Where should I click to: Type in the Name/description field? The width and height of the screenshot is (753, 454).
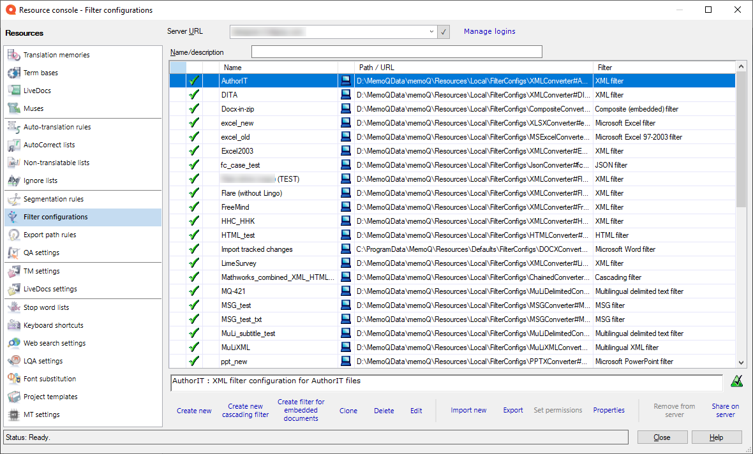396,52
